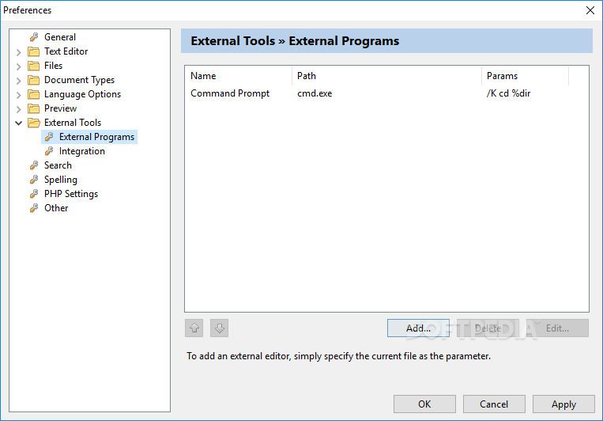Open Search preferences
The image size is (603, 421).
58,165
